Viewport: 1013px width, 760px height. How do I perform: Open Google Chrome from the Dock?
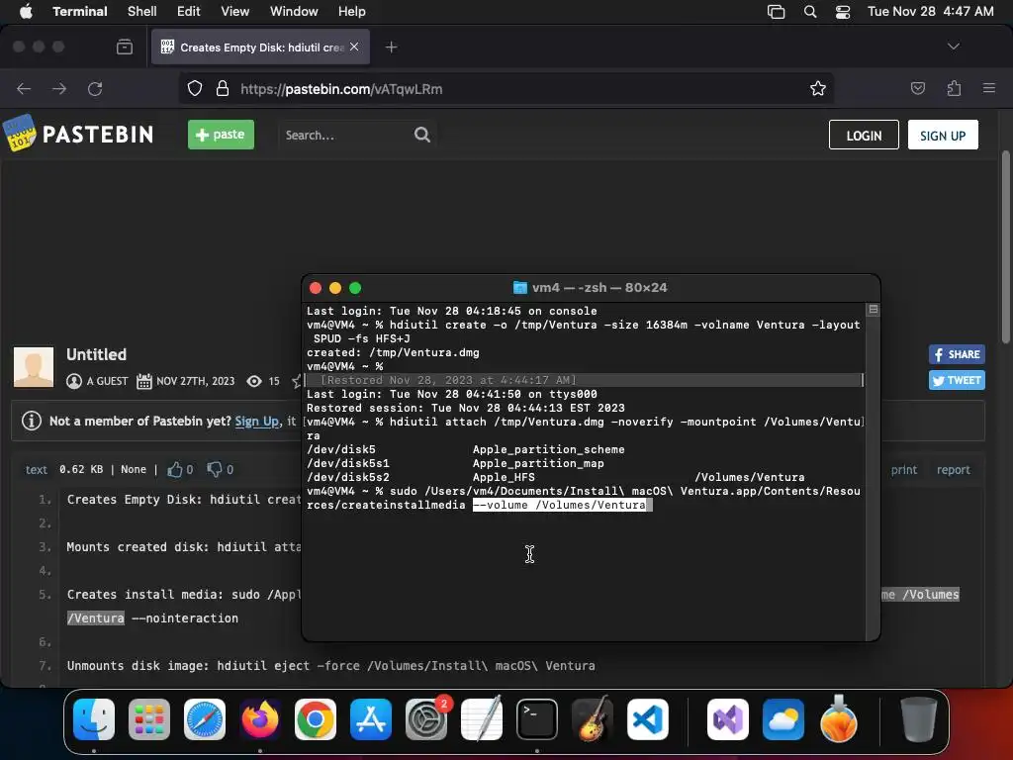(x=316, y=719)
